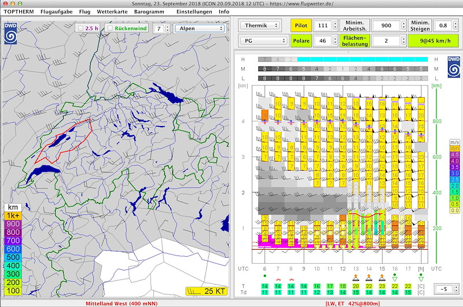This screenshot has width=463, height=307.
Task: Click the green dot symbol under 6 UTC
Action: point(264,276)
